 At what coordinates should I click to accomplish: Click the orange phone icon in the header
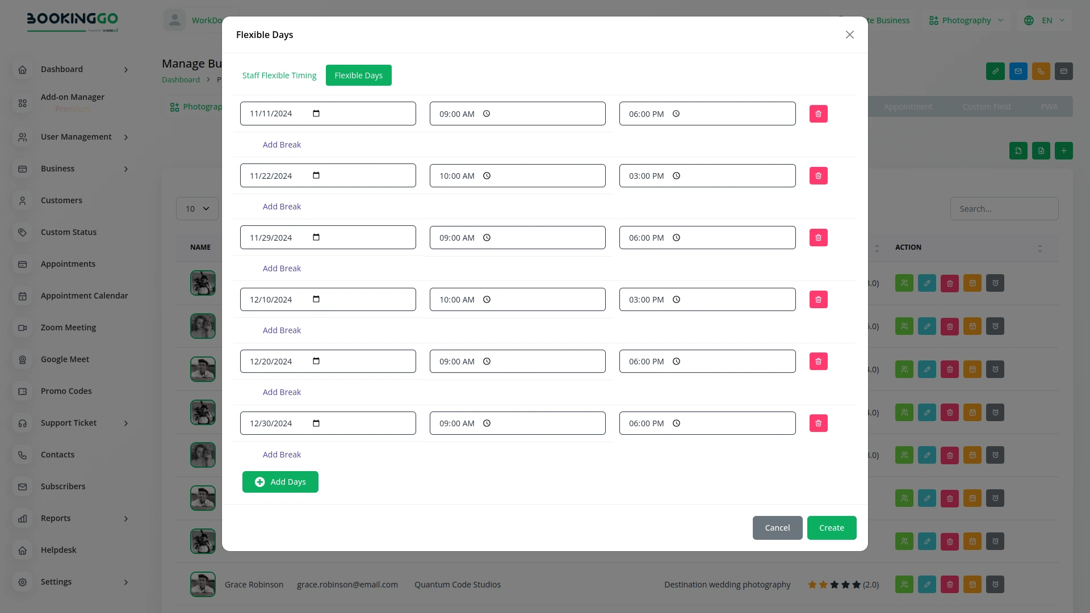click(1041, 71)
